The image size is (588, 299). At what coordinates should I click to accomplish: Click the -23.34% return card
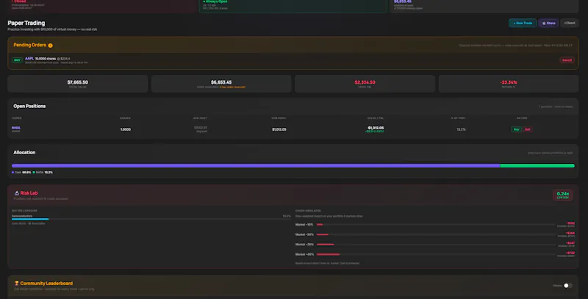(509, 84)
